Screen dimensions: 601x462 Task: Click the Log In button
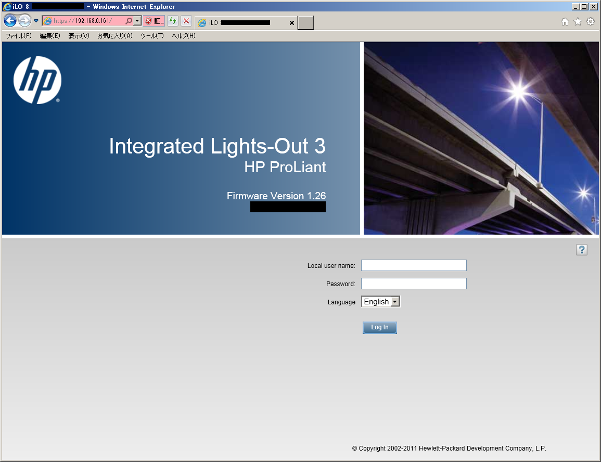[x=379, y=328]
